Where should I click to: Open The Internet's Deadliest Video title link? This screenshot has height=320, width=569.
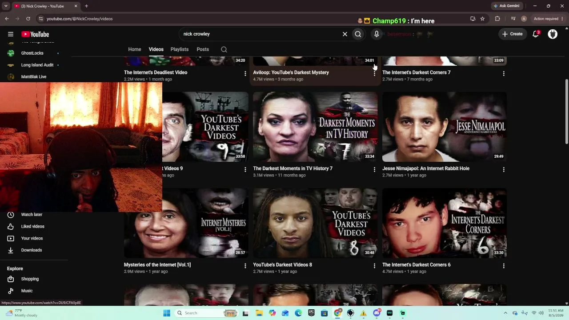click(x=156, y=72)
